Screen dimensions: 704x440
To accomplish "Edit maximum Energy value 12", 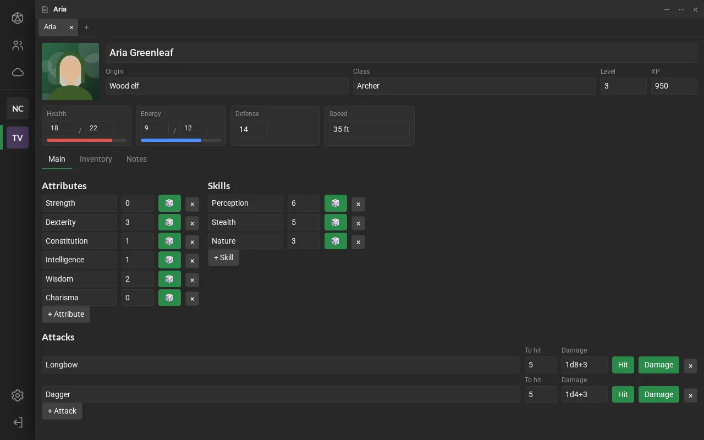I will (x=194, y=129).
